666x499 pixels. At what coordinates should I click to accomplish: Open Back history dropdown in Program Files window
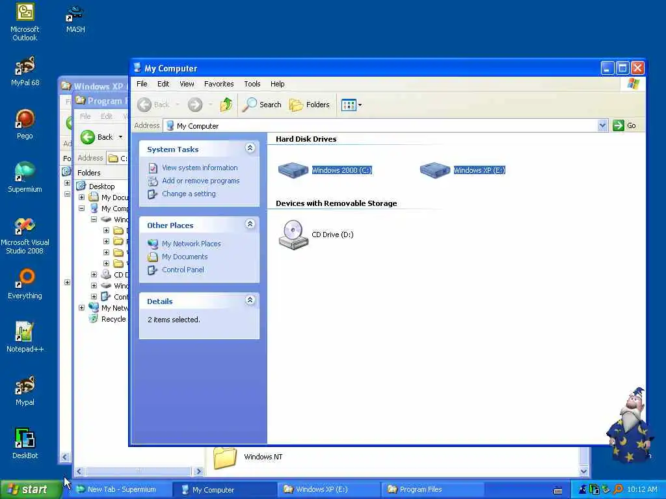(x=120, y=137)
